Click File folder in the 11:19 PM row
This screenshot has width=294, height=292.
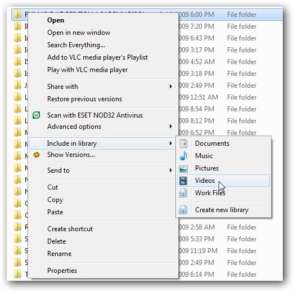pos(242,251)
